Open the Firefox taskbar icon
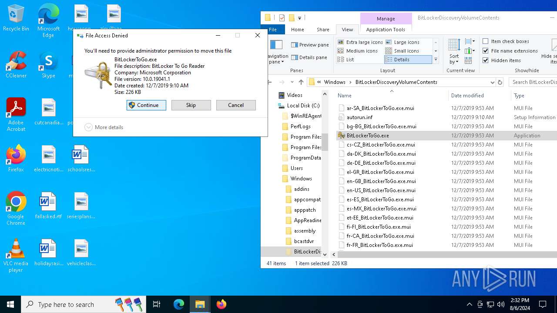The image size is (557, 313). click(x=221, y=304)
